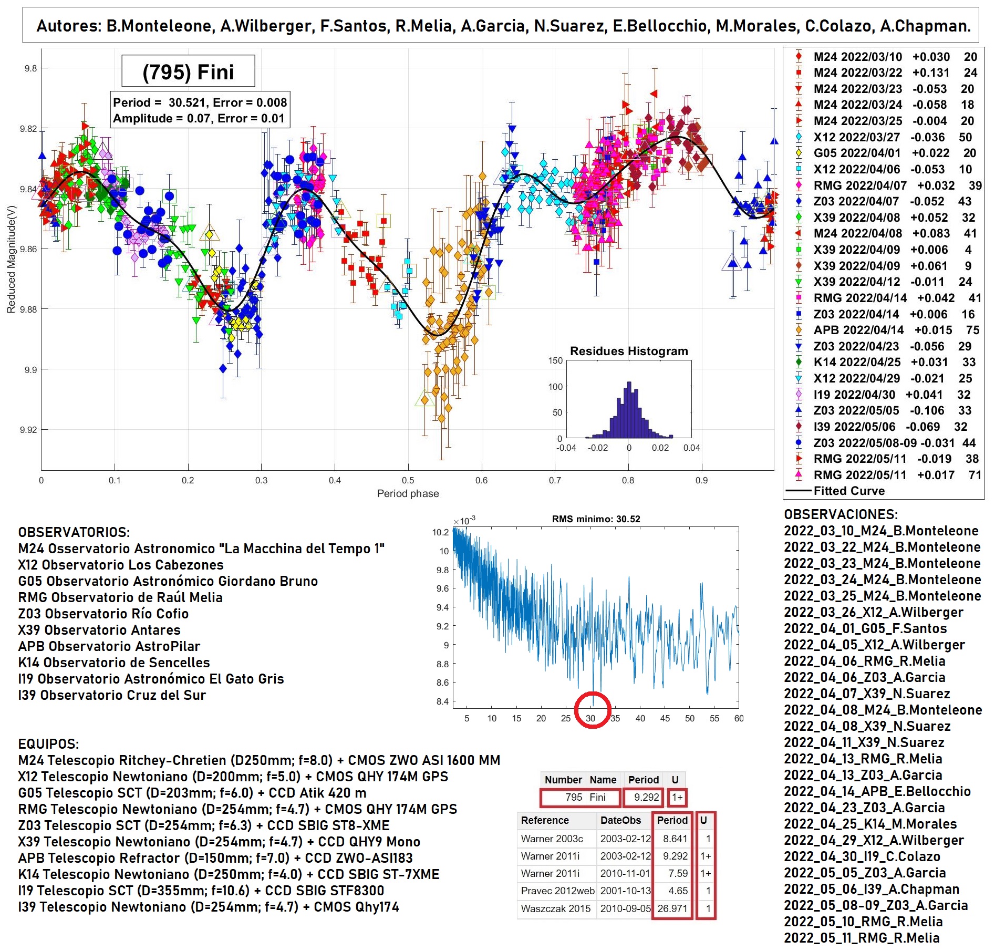Image resolution: width=995 pixels, height=951 pixels.
Task: Select the "M24 Telescopio Ritchey-Chretien" equipment line
Action: [259, 760]
